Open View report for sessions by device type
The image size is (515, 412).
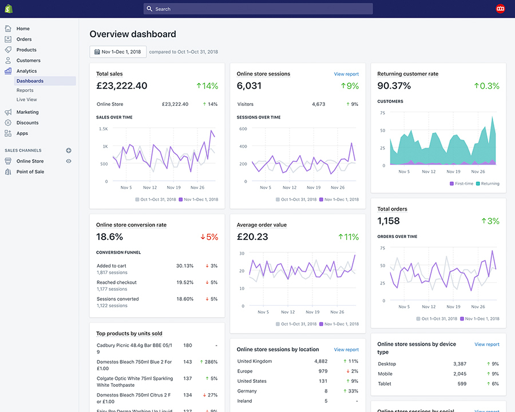coord(486,344)
